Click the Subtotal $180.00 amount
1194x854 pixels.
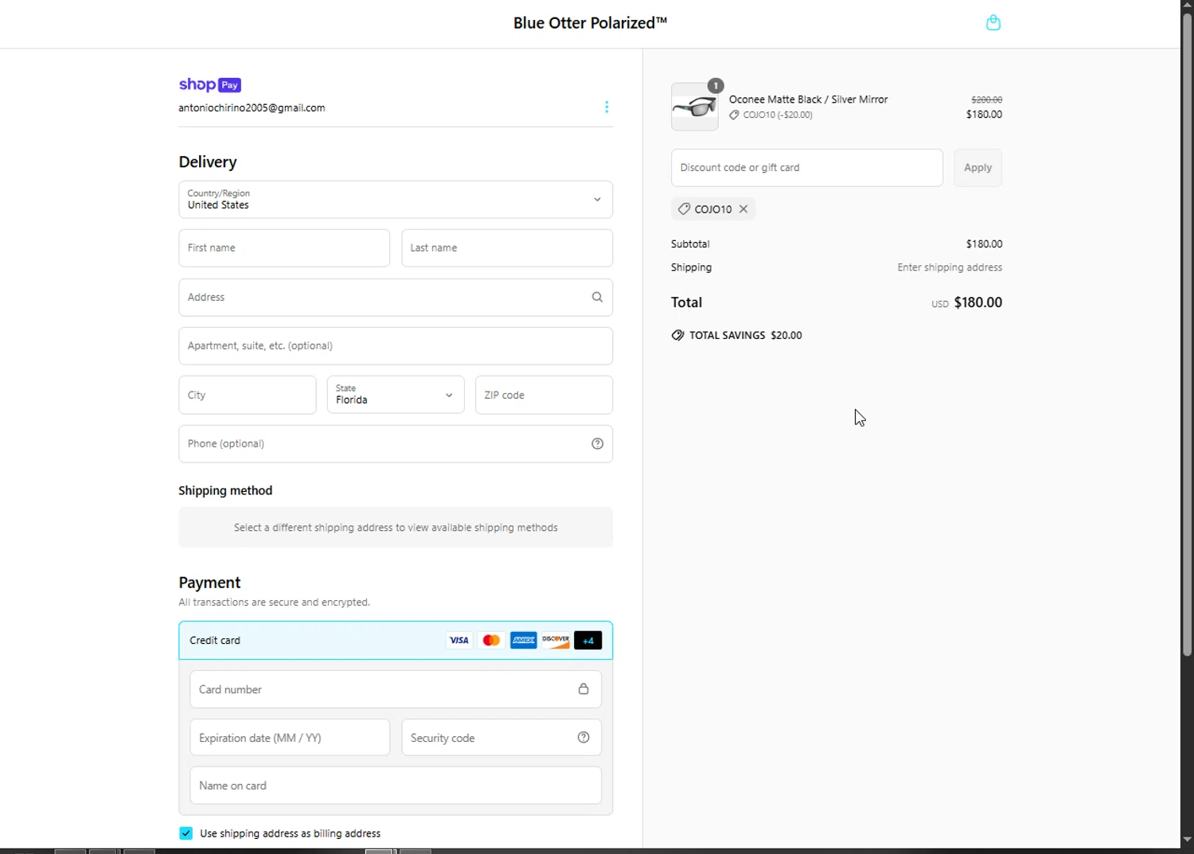point(984,244)
